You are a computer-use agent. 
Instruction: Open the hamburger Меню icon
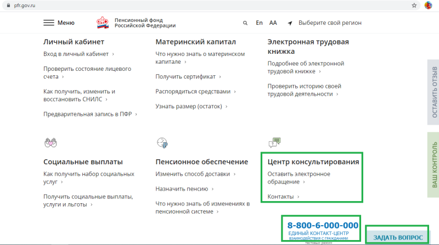point(49,23)
